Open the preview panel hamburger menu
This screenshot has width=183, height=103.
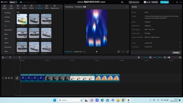pos(127,7)
